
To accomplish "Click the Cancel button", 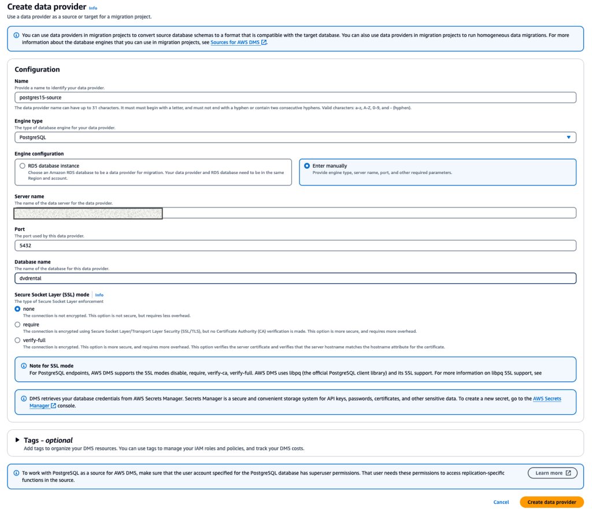I will (x=501, y=502).
